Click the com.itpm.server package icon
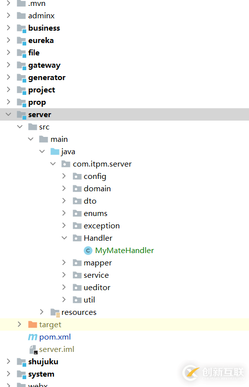Screen dimensions: 249x387 pyautogui.click(x=66, y=164)
